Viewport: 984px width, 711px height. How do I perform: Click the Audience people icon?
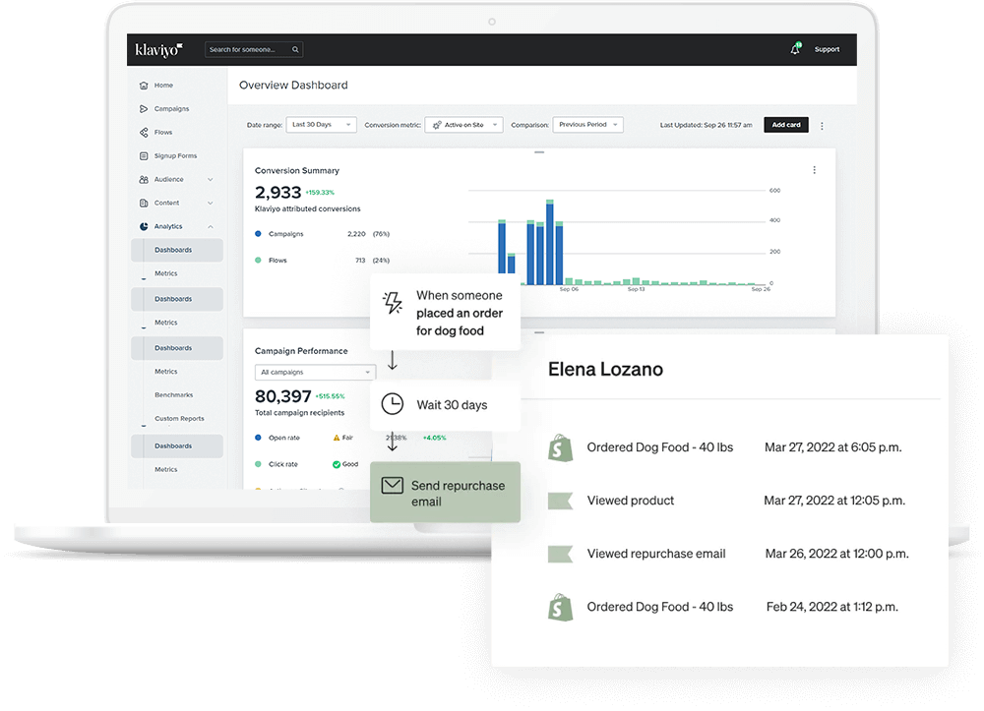pos(144,179)
